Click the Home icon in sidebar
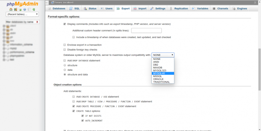 [x=11, y=10]
